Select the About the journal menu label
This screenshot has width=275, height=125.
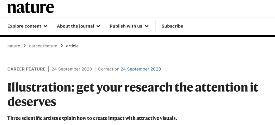tap(75, 26)
